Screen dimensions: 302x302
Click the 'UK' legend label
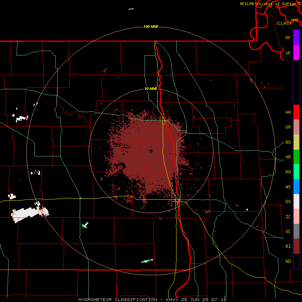(288, 53)
